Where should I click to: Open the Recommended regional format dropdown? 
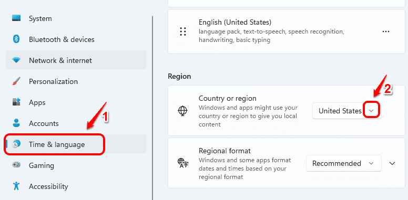344,163
